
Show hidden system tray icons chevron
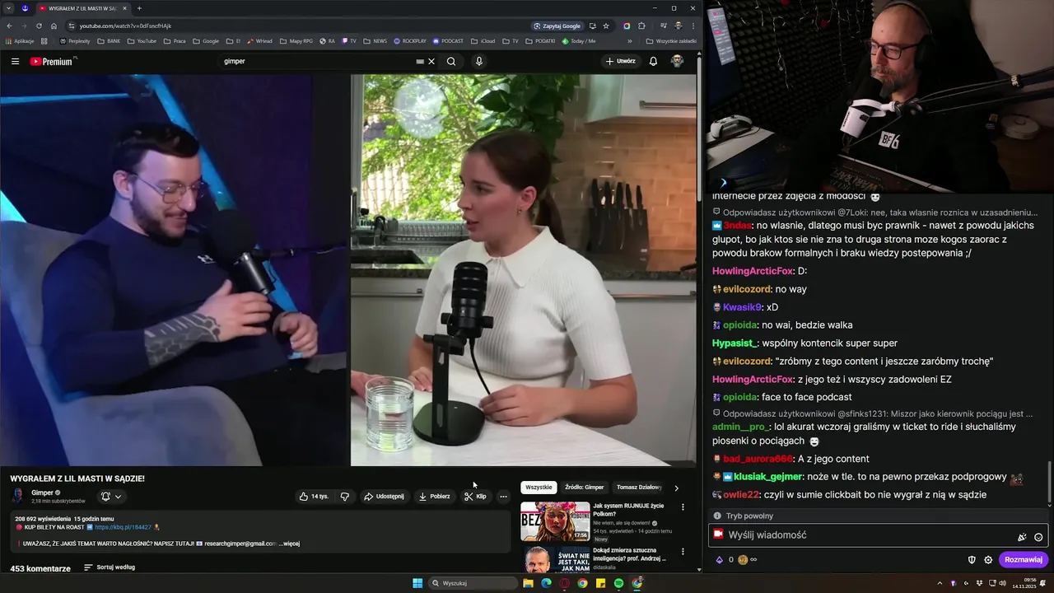tap(940, 583)
